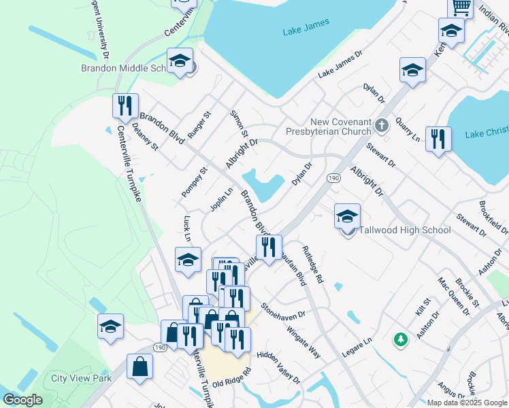Click the Stonehaven Dr street label
The image size is (509, 408).
click(x=283, y=312)
